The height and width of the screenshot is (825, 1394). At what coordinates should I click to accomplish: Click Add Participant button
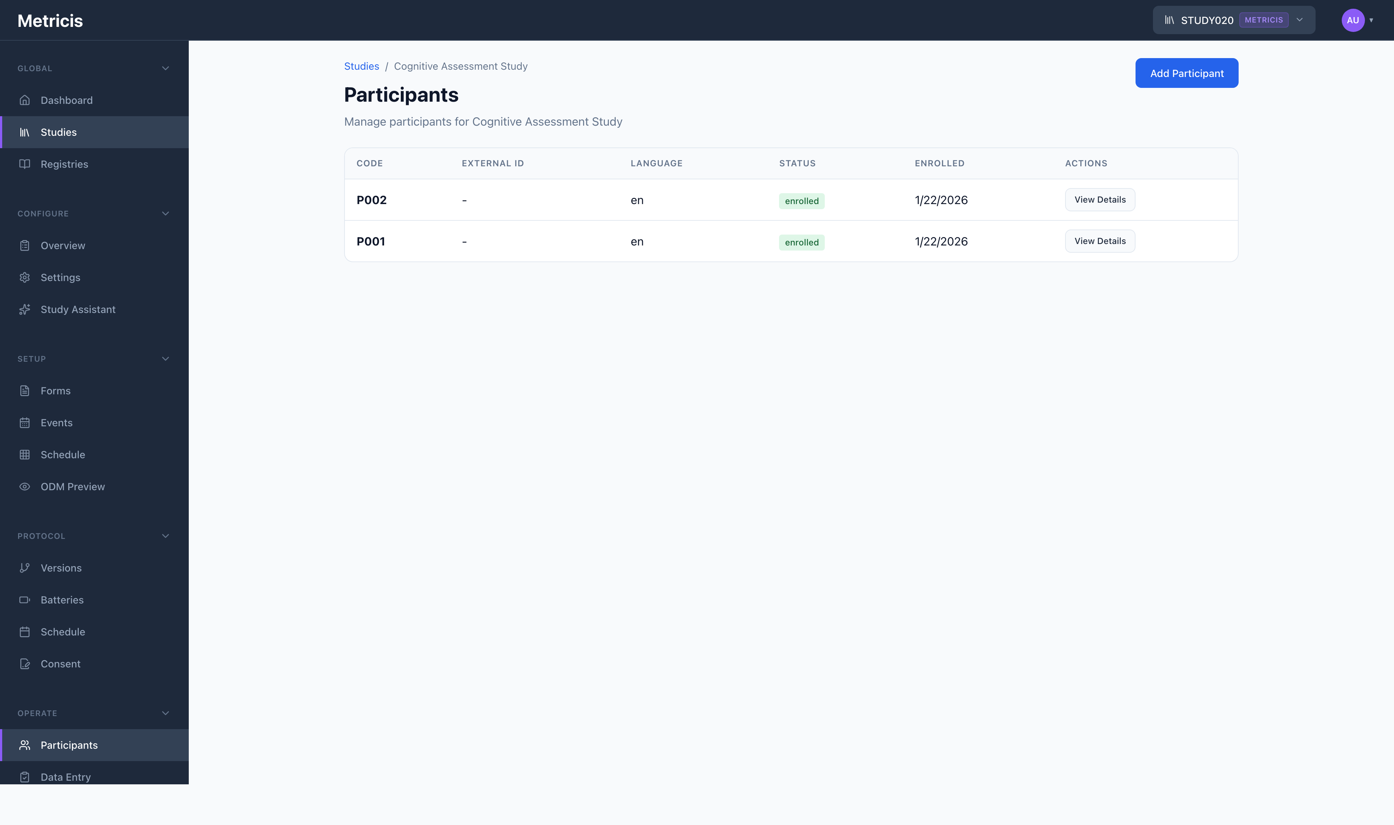tap(1186, 73)
